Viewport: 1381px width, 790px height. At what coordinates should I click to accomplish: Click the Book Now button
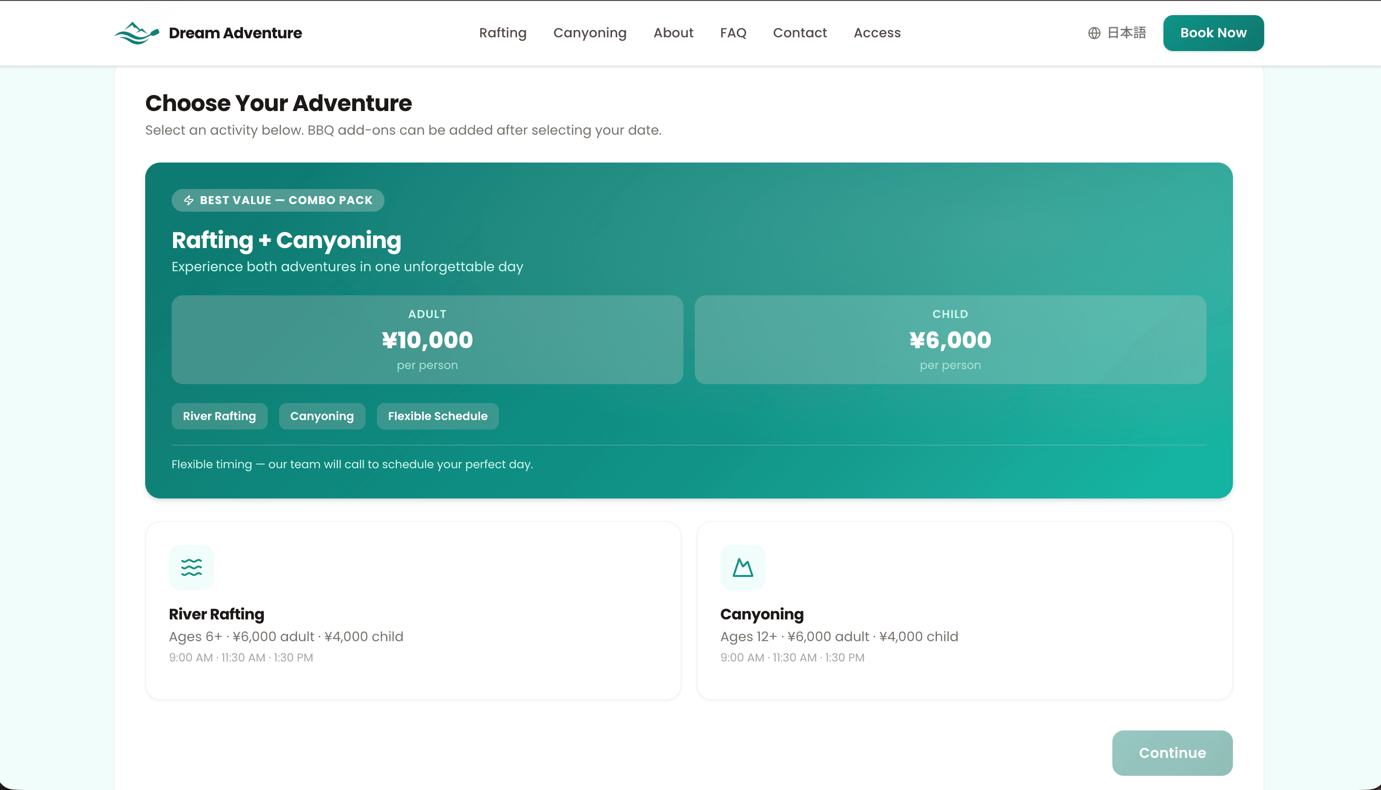pos(1213,33)
